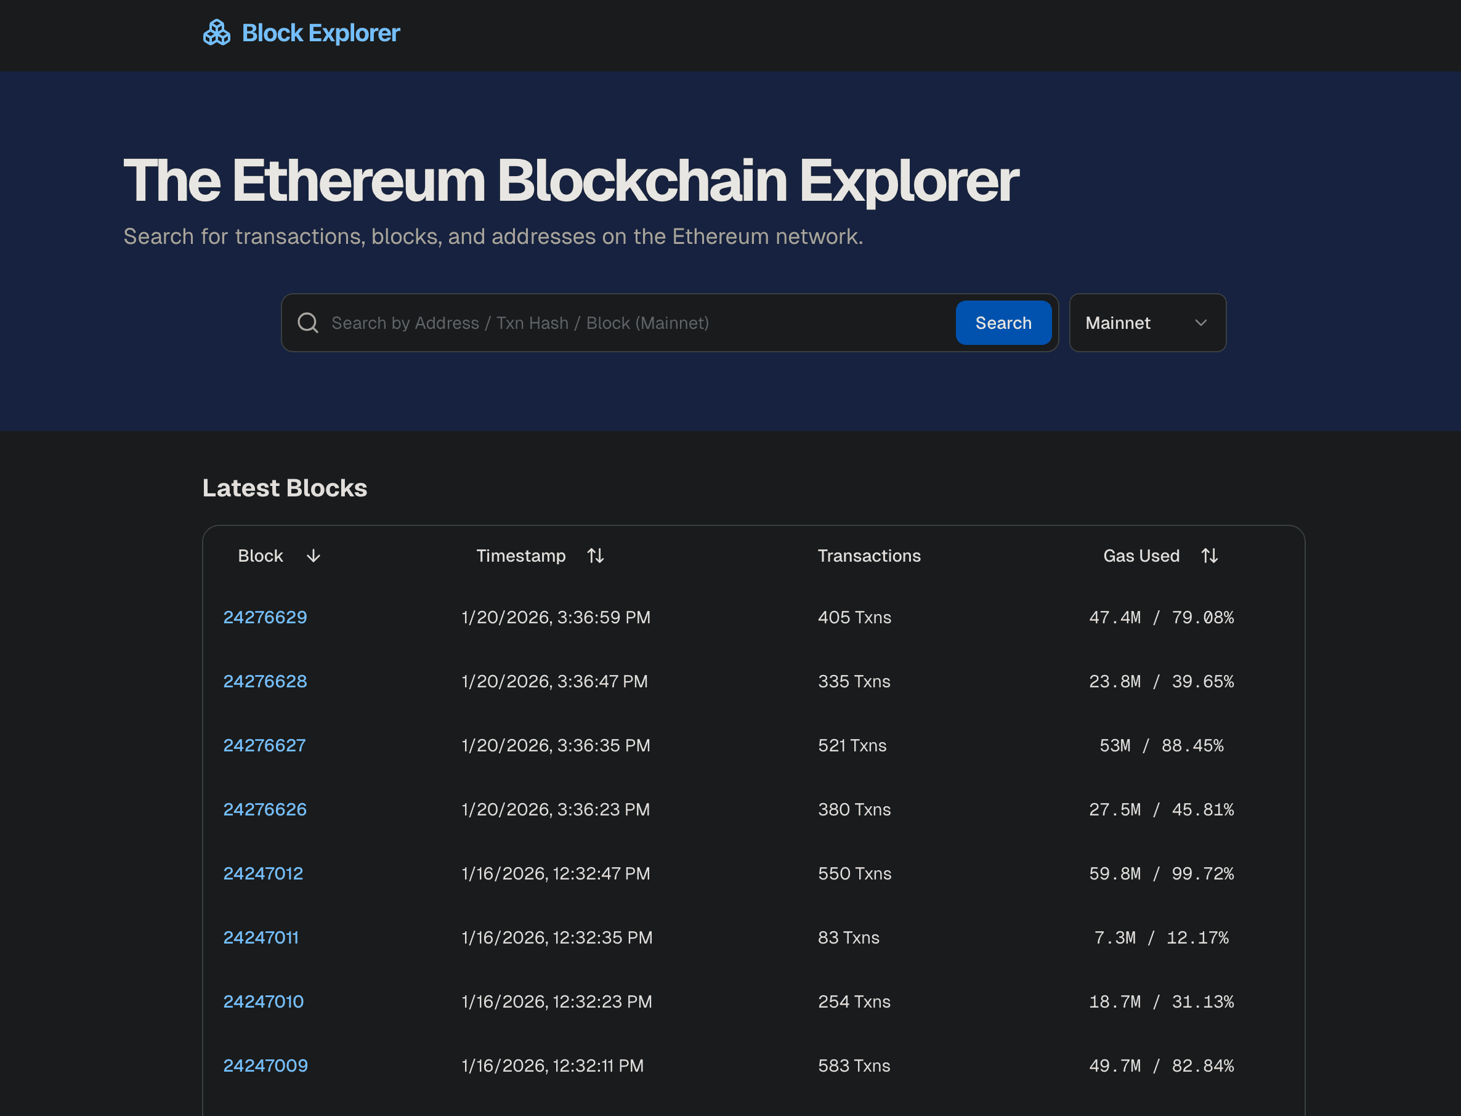Click the chevron icon on the Mainnet selector
This screenshot has height=1116, width=1461.
tap(1200, 323)
